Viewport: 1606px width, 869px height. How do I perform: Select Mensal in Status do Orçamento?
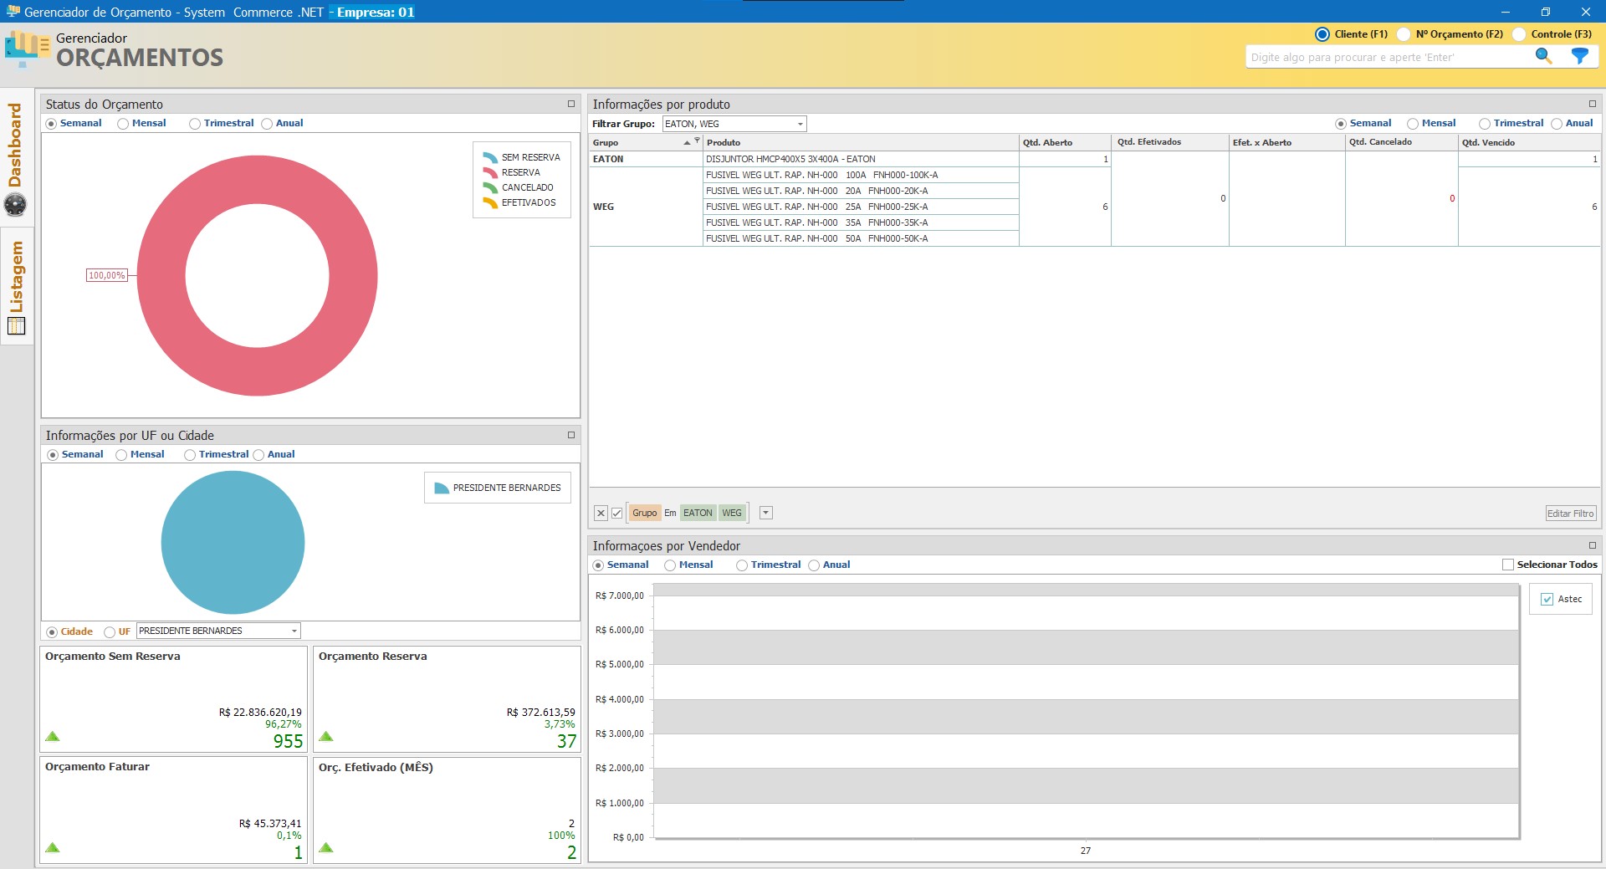124,124
